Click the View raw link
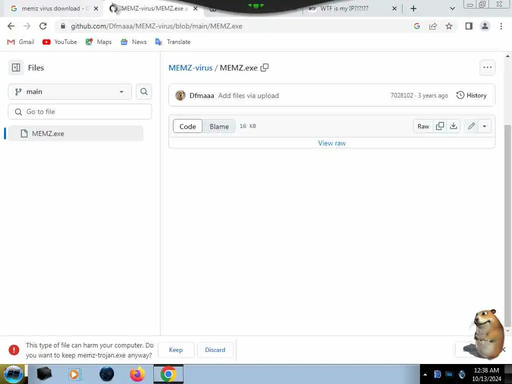 pyautogui.click(x=332, y=143)
